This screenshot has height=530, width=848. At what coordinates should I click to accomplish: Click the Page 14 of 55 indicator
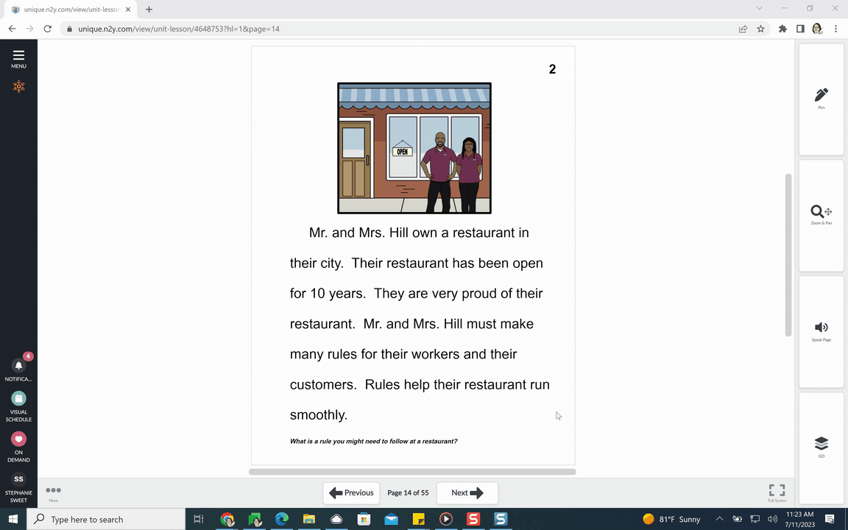pos(408,492)
